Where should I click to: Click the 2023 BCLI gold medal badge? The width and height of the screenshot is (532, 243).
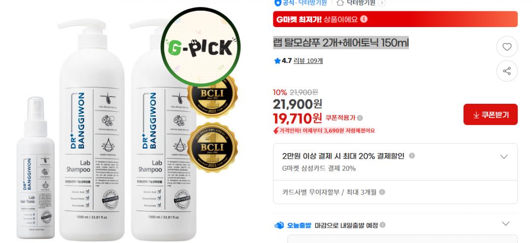click(x=212, y=148)
